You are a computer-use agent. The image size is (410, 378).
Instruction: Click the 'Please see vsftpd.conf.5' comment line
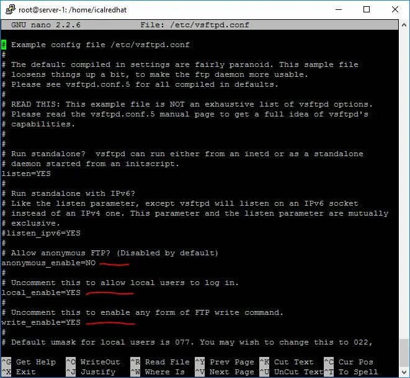[x=140, y=84]
